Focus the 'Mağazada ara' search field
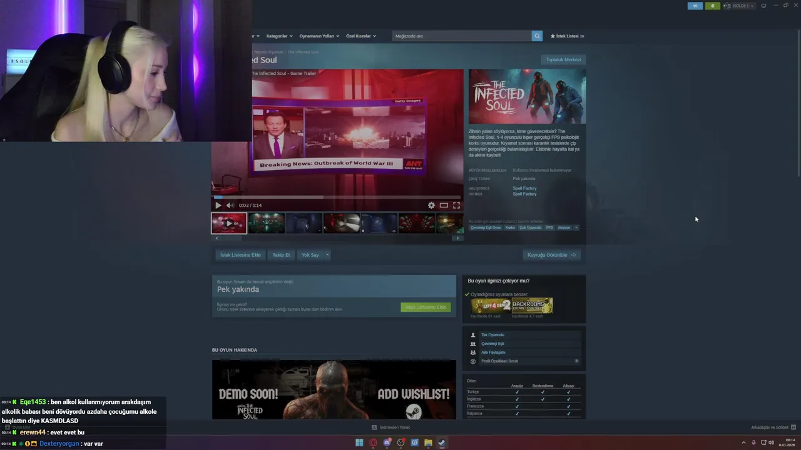 pos(462,36)
